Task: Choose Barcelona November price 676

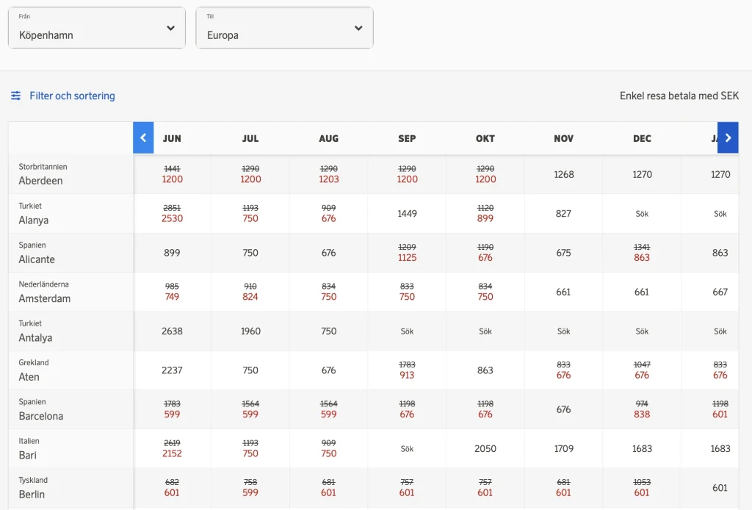Action: (563, 409)
